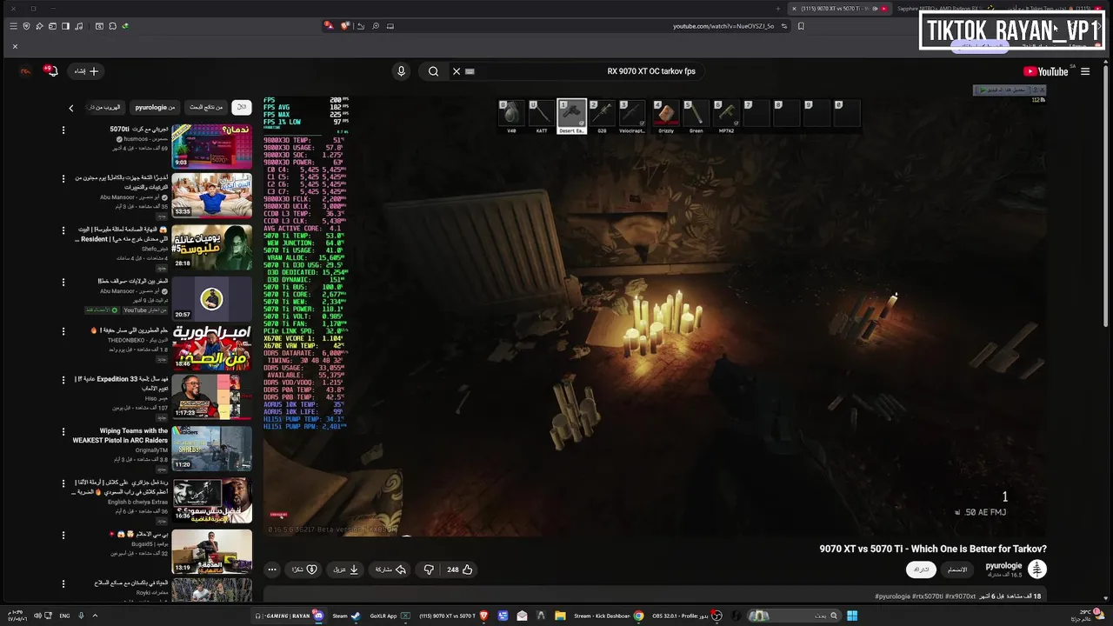Click the Subscribe (اشتراك) button
This screenshot has height=626, width=1113.
[x=921, y=569]
